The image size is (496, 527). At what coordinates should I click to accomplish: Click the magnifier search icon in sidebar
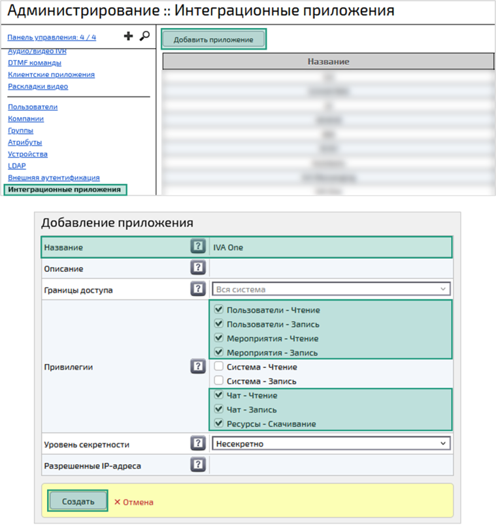pyautogui.click(x=144, y=37)
